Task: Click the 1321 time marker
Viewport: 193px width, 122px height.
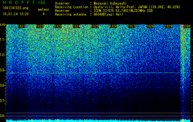Action: 21,26
